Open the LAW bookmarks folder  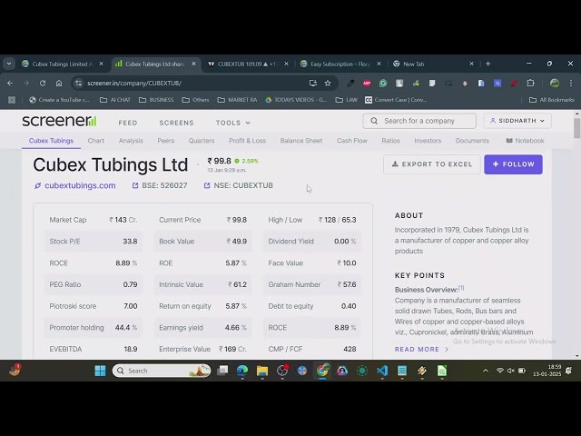click(x=347, y=100)
